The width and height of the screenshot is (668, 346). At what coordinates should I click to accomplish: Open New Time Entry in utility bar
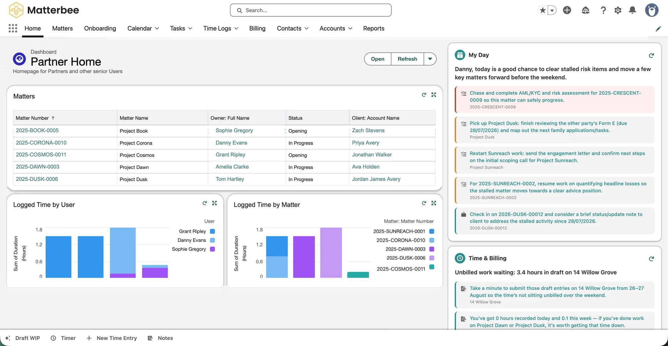(x=112, y=338)
